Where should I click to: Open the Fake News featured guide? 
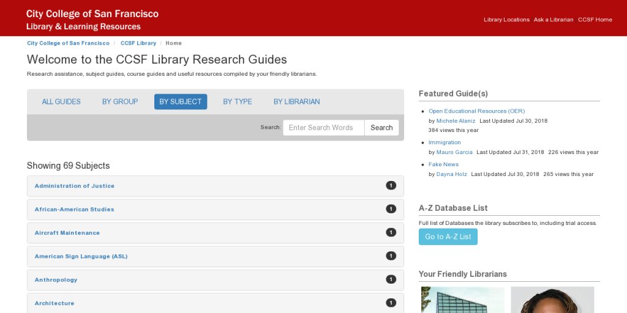(x=443, y=164)
